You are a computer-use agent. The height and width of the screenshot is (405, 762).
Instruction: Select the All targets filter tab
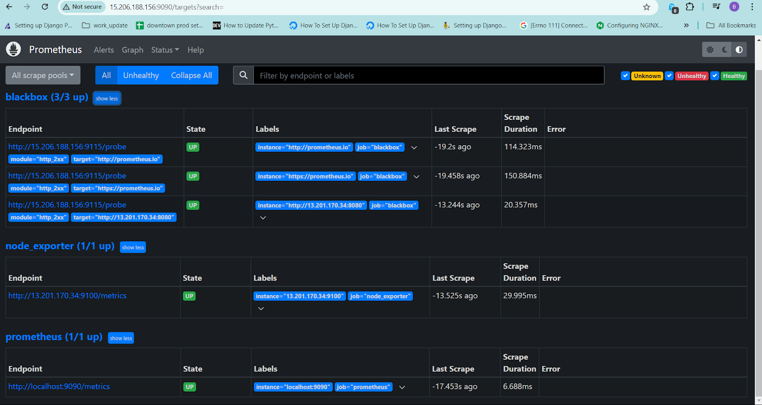point(106,75)
